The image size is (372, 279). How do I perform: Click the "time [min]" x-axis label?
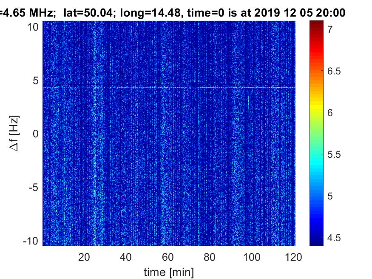pos(169,271)
